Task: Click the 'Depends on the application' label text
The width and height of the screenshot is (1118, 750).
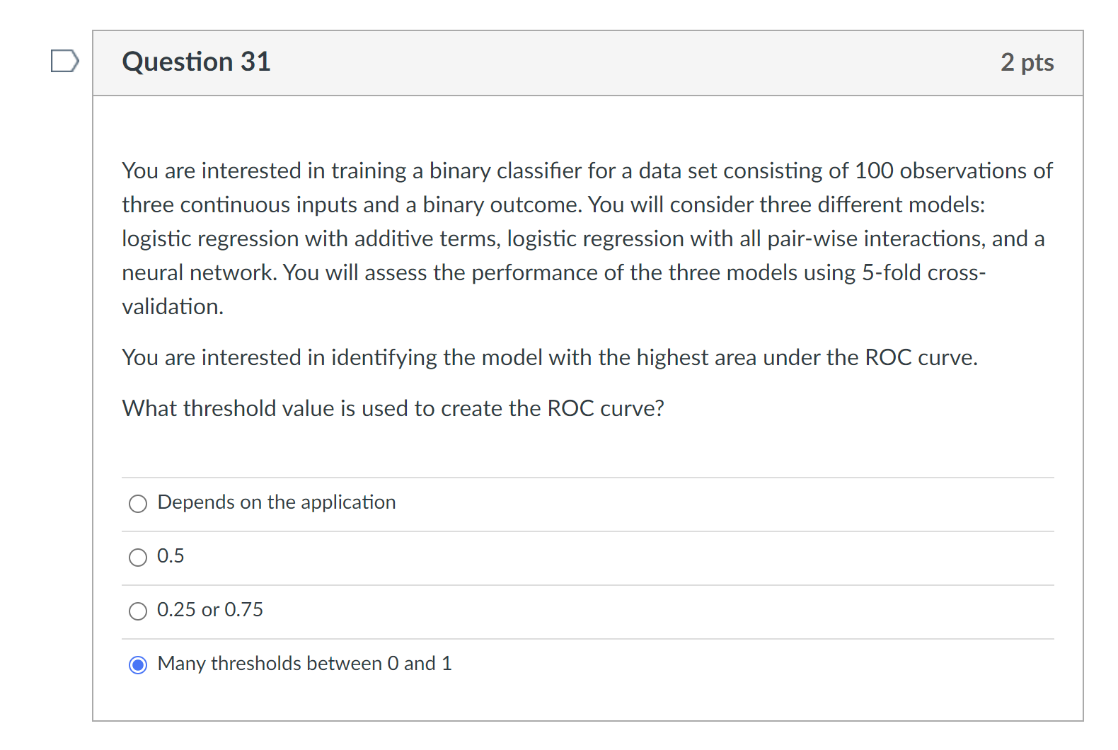Action: 276,503
